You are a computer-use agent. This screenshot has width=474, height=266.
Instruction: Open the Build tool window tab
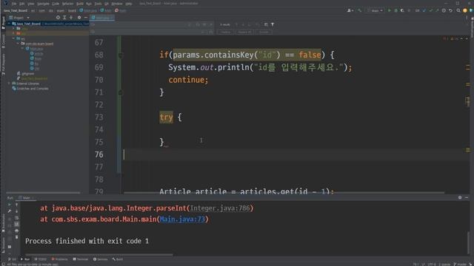[118, 259]
